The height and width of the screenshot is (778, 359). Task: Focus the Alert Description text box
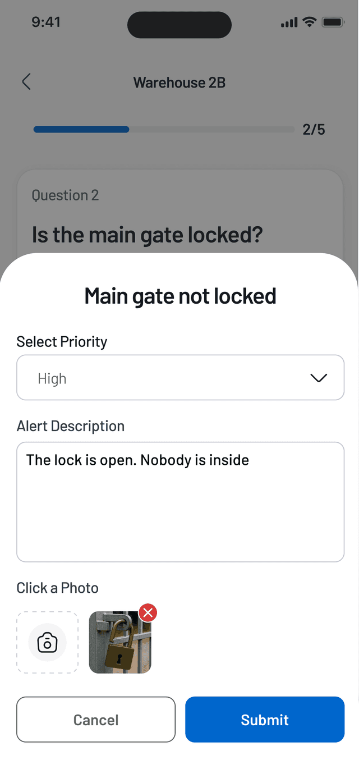pos(180,501)
